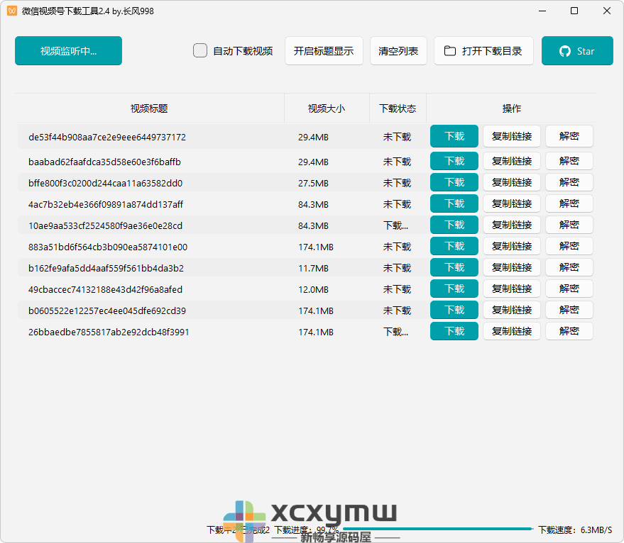Click the folder icon on 打开下载目录 button

(450, 50)
